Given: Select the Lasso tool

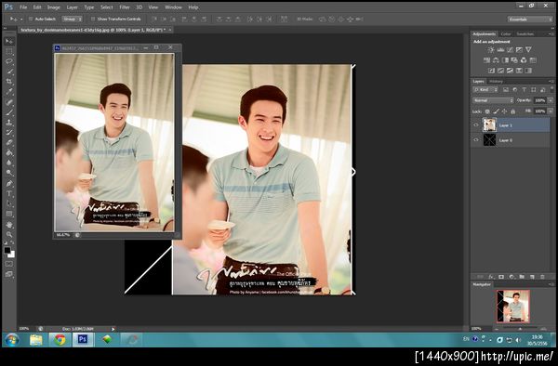Looking at the screenshot, I should point(9,61).
